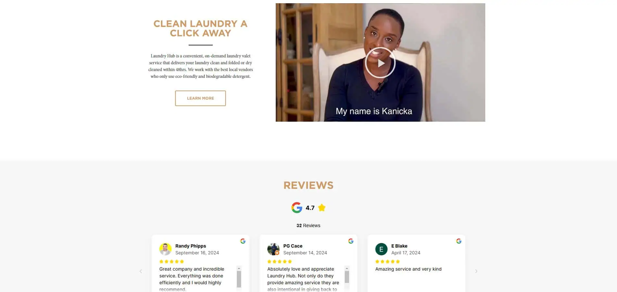Show previous reviews with left arrow
Viewport: 617px width, 292px height.
(141, 271)
